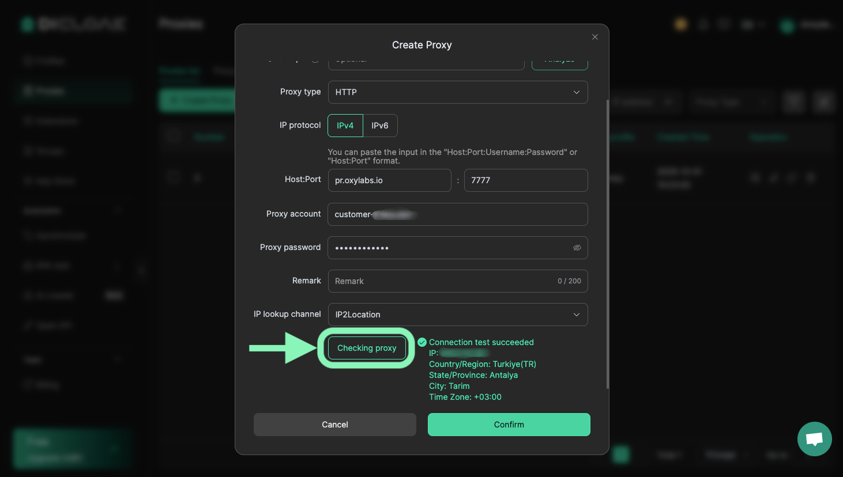
Task: Open the Proxy type HTTP dropdown
Action: [x=457, y=92]
